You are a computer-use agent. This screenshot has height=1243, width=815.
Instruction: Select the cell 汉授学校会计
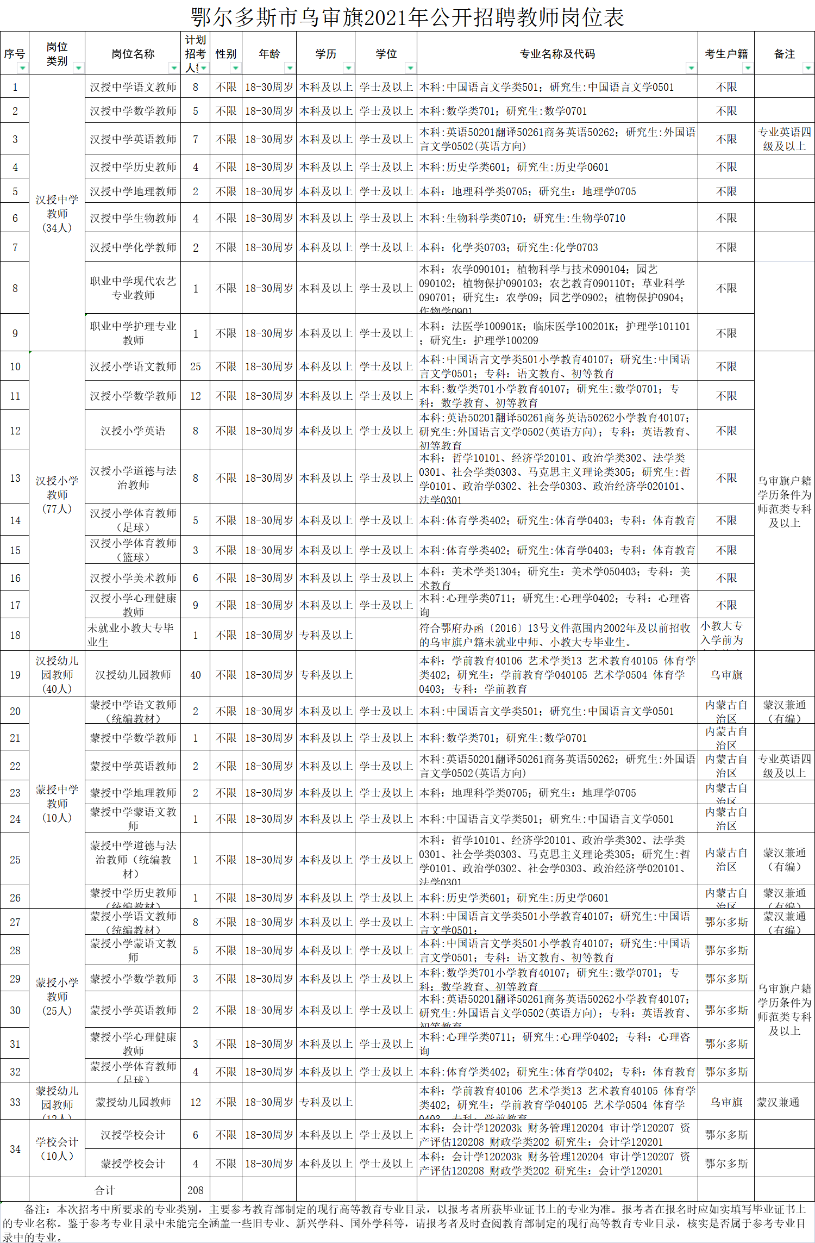coord(133,1135)
